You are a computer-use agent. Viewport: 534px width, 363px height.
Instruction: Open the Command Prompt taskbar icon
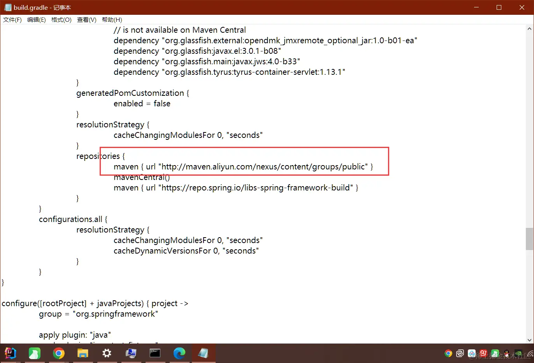pos(155,353)
